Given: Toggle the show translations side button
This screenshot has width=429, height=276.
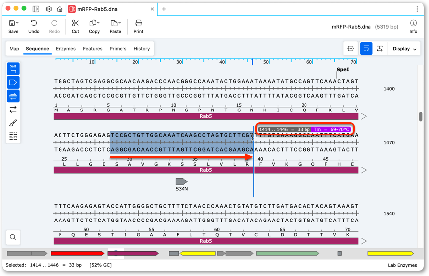Looking at the screenshot, I should (13, 96).
